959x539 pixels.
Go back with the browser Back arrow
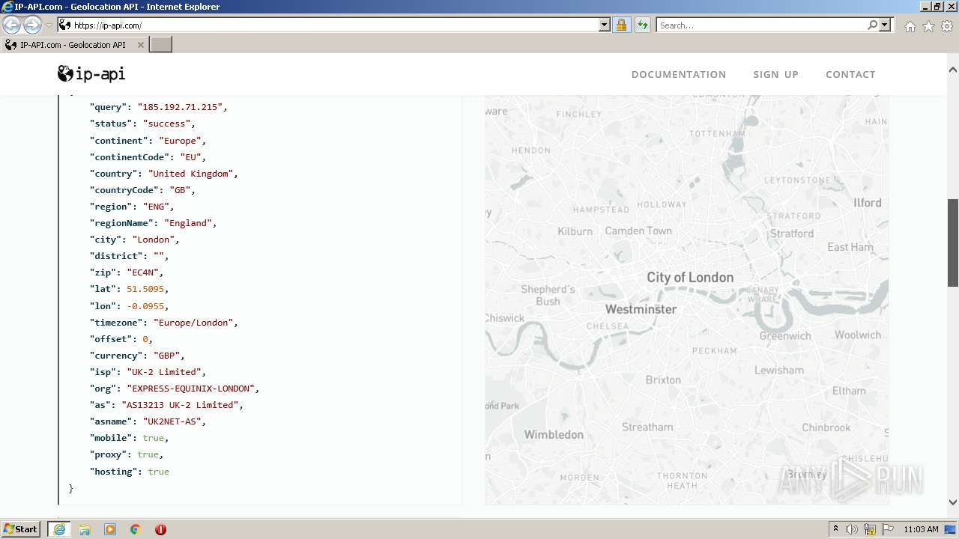(12, 25)
